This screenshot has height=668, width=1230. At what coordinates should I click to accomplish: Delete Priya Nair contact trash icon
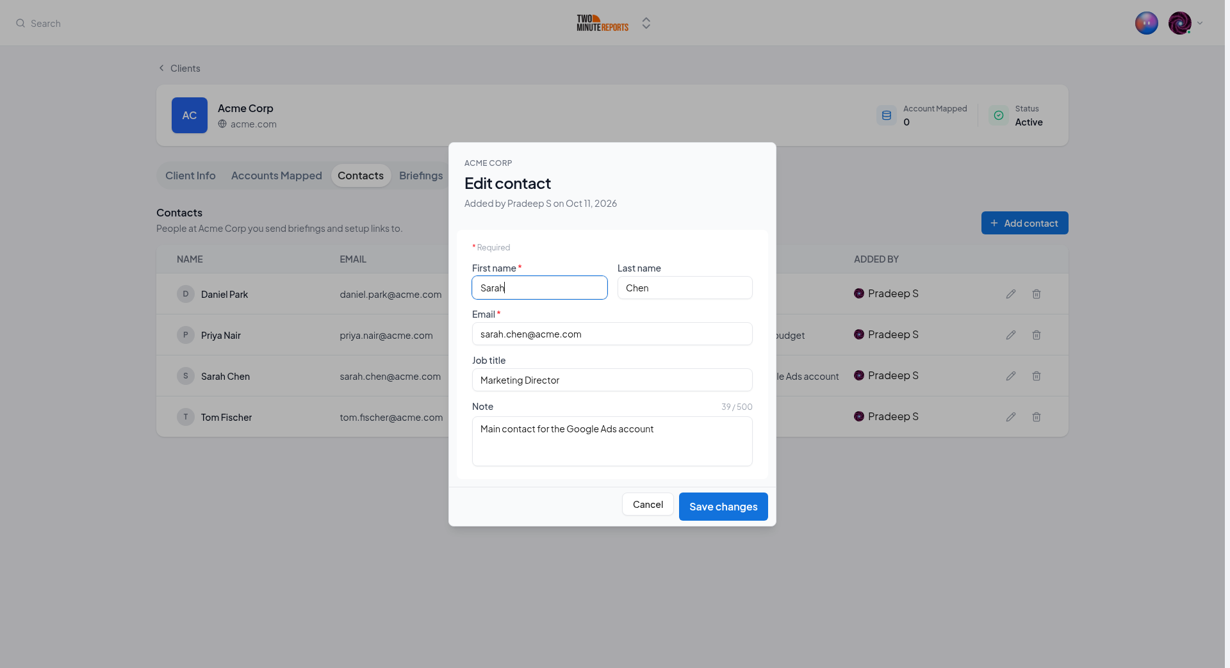pyautogui.click(x=1037, y=335)
